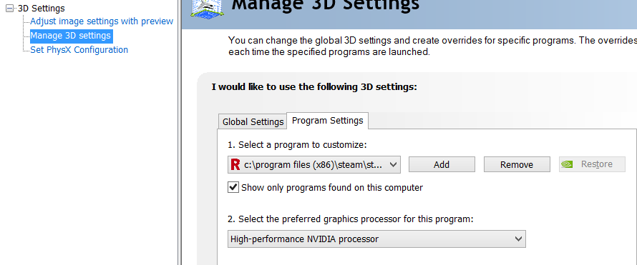637x265 pixels.
Task: Click the Show only programs label text
Action: pyautogui.click(x=332, y=188)
